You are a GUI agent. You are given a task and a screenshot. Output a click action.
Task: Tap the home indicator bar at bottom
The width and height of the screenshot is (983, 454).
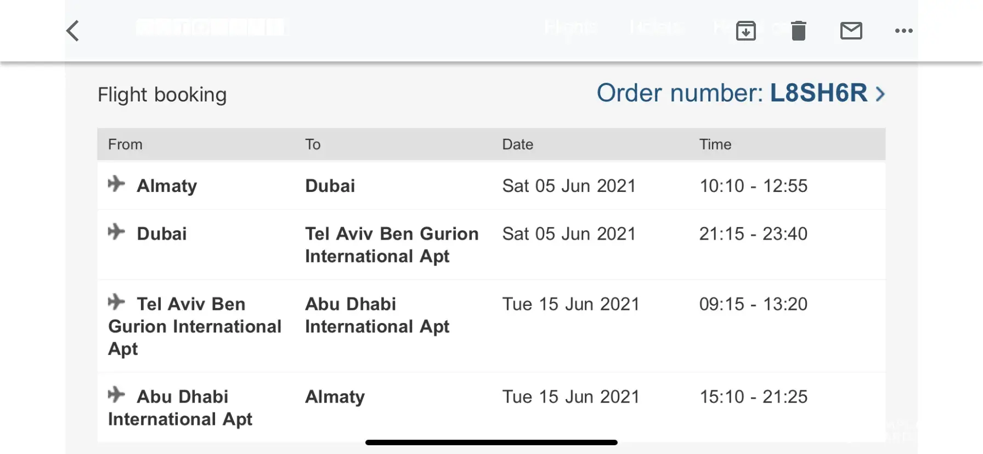[x=491, y=442]
